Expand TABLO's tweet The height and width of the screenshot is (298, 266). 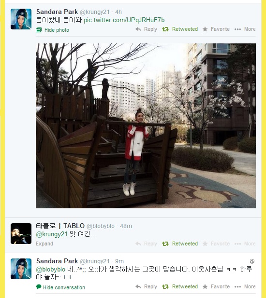coord(44,244)
